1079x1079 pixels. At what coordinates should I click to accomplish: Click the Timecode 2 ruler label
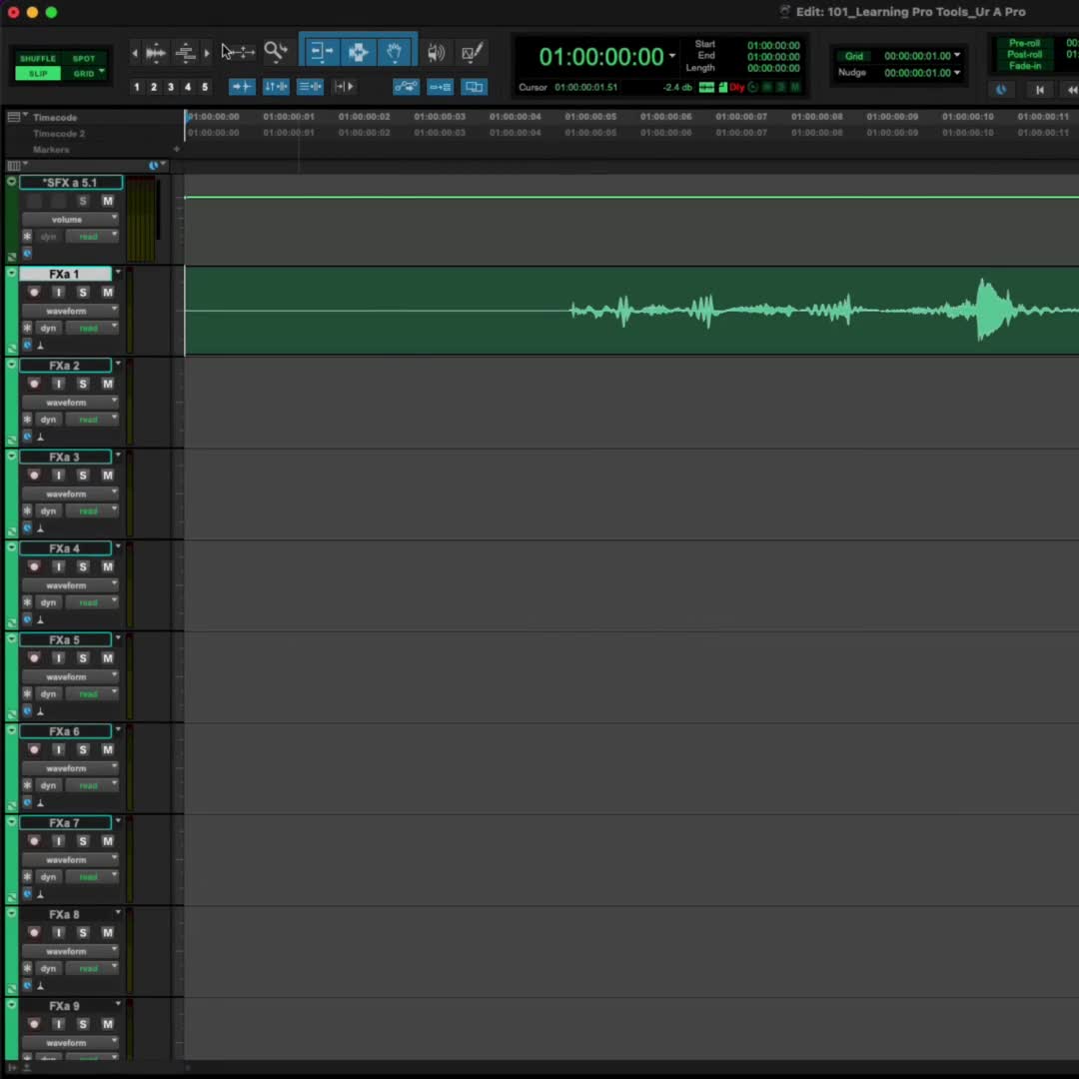59,134
